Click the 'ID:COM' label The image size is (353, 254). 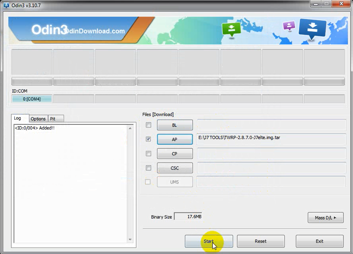20,91
